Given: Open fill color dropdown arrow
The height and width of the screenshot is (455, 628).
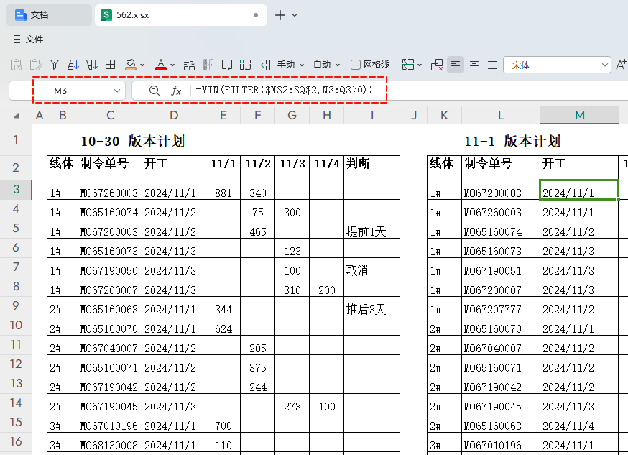Looking at the screenshot, I should (x=142, y=65).
